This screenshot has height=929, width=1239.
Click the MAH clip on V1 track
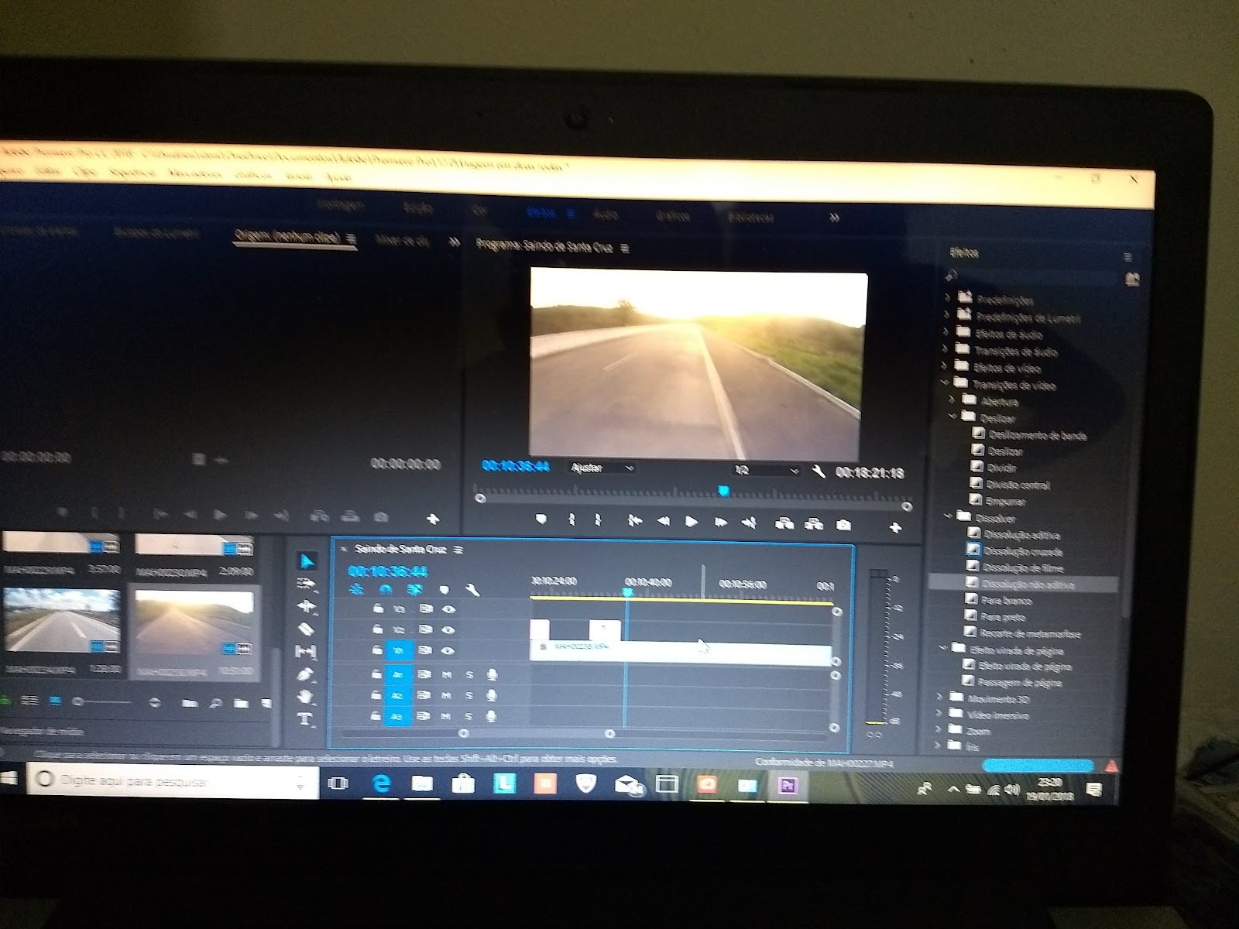click(681, 653)
